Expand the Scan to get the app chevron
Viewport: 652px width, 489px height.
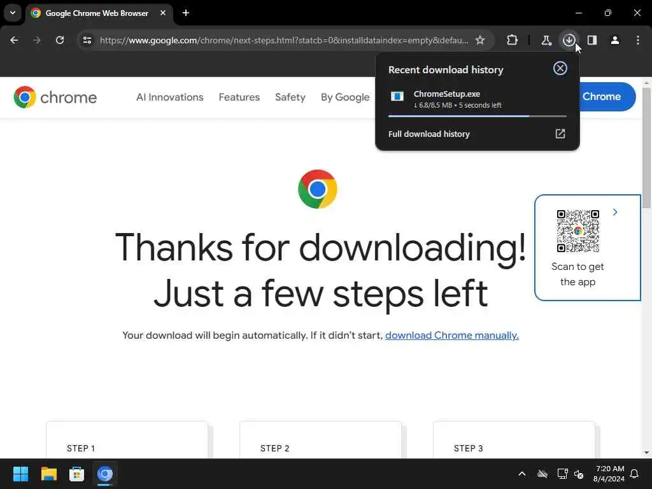[615, 212]
